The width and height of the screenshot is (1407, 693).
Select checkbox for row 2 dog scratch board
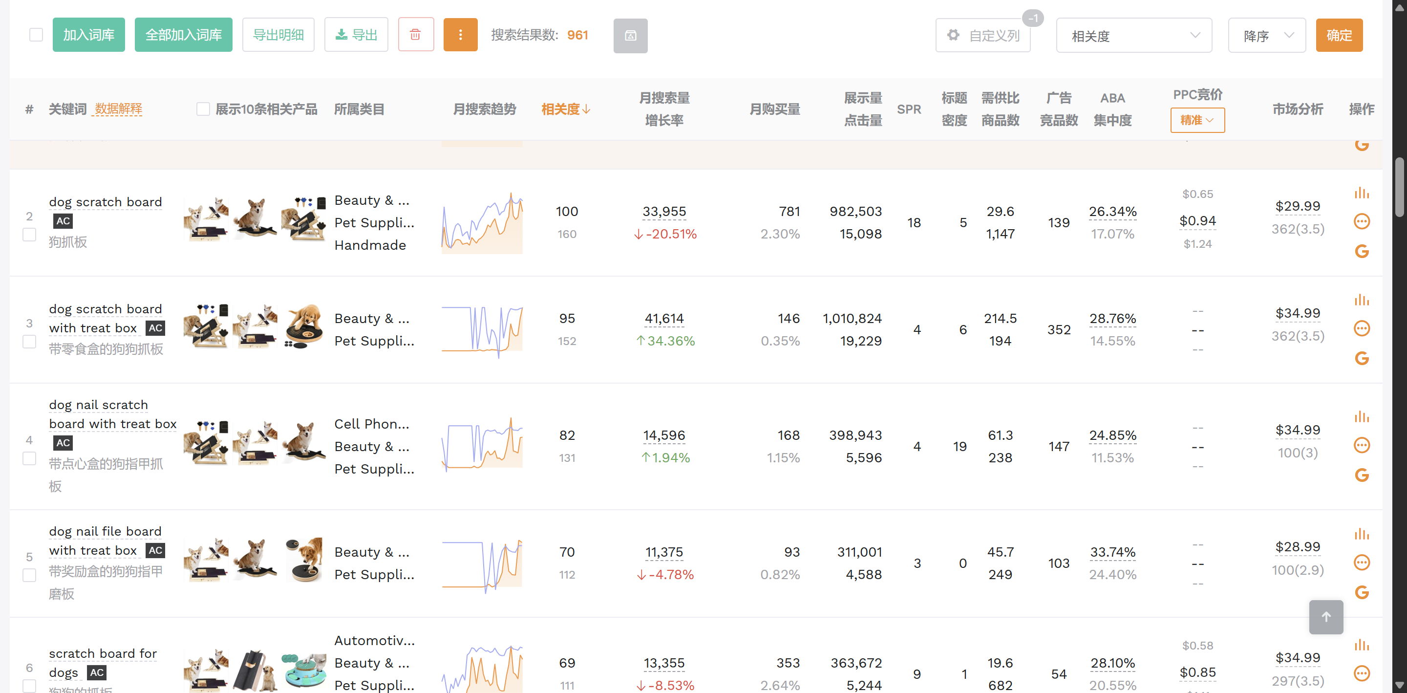29,235
